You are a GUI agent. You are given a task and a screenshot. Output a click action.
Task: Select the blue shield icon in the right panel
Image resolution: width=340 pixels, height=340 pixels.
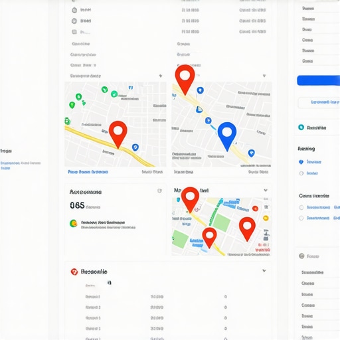coord(301,162)
